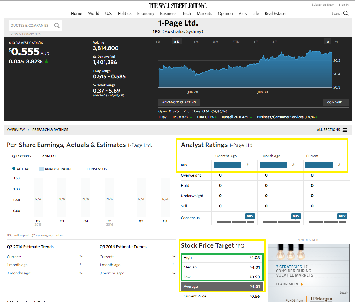Click the View All Companies link
This screenshot has width=355, height=302.
pyautogui.click(x=26, y=34)
